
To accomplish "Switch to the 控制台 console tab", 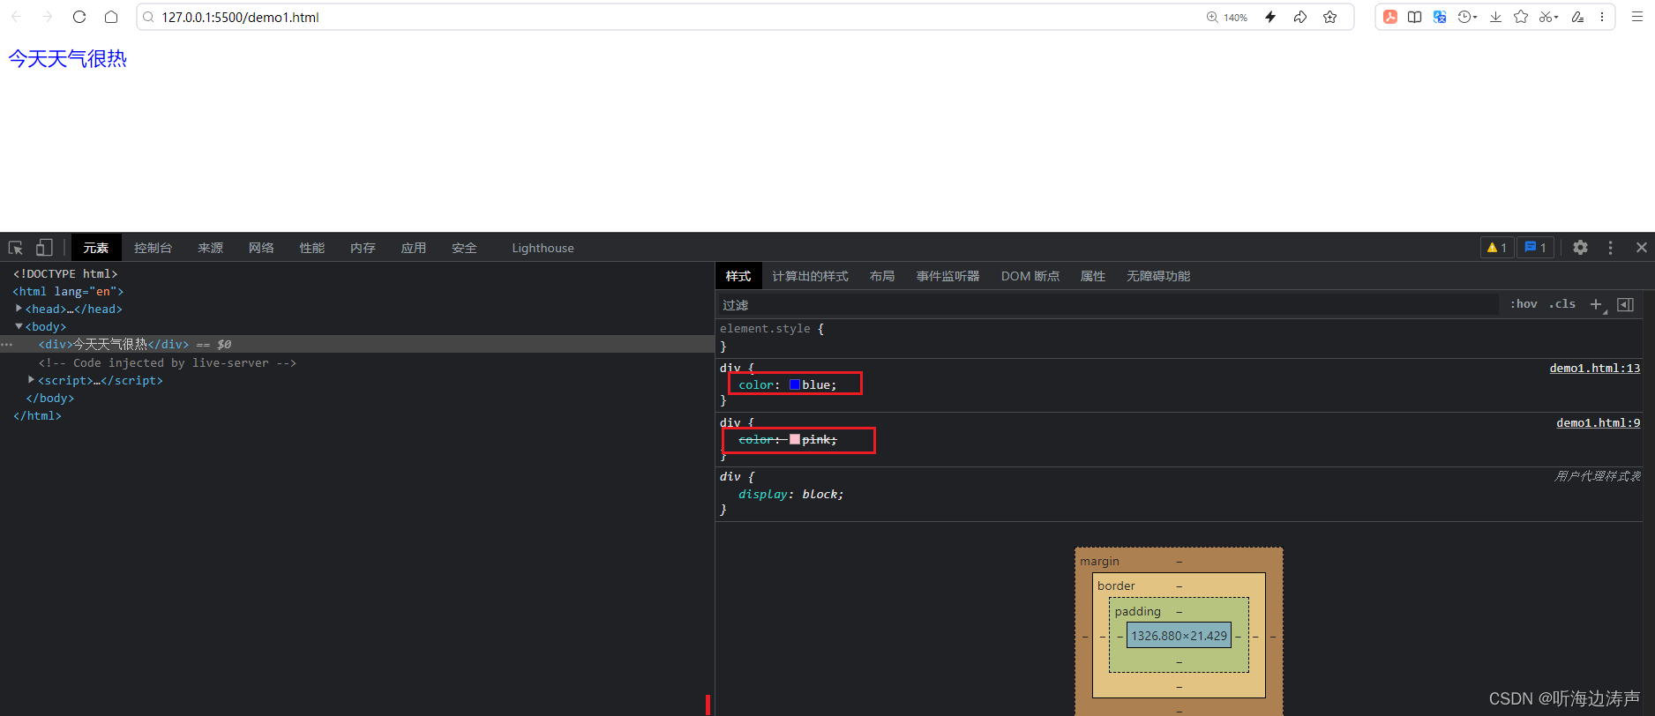I will tap(153, 248).
